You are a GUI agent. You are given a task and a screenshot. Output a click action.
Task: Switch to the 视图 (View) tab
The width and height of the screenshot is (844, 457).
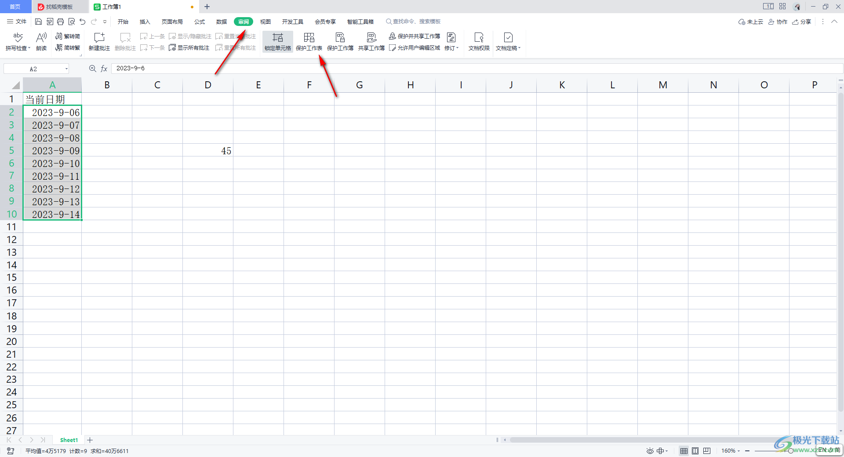pos(266,22)
